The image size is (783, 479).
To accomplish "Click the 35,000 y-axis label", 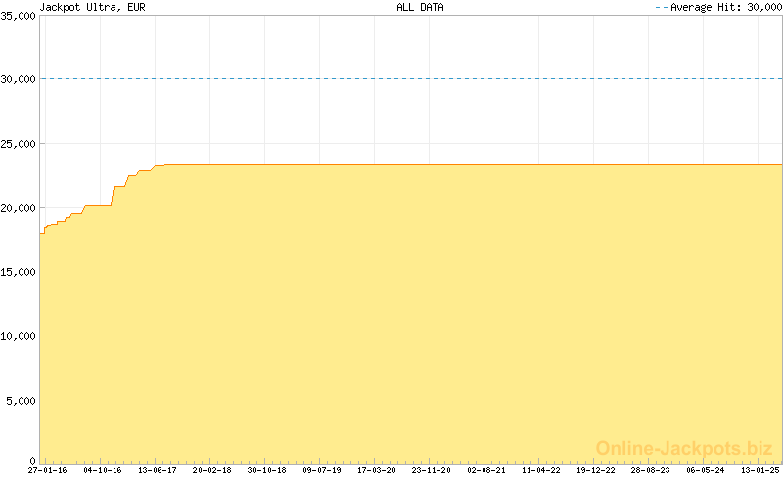I will point(19,16).
